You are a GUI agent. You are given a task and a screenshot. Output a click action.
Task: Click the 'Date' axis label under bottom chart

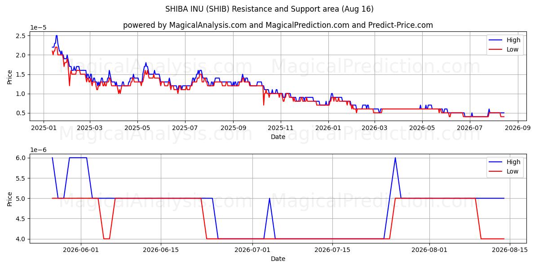pyautogui.click(x=278, y=259)
